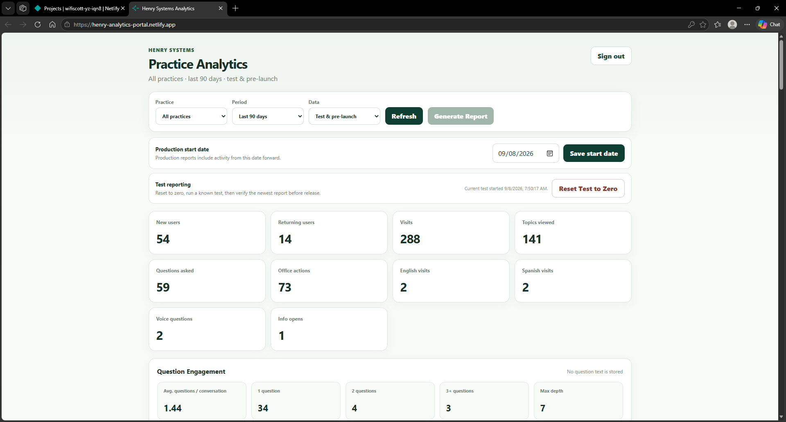Open the Practice dropdown showing All practices

[x=191, y=116]
